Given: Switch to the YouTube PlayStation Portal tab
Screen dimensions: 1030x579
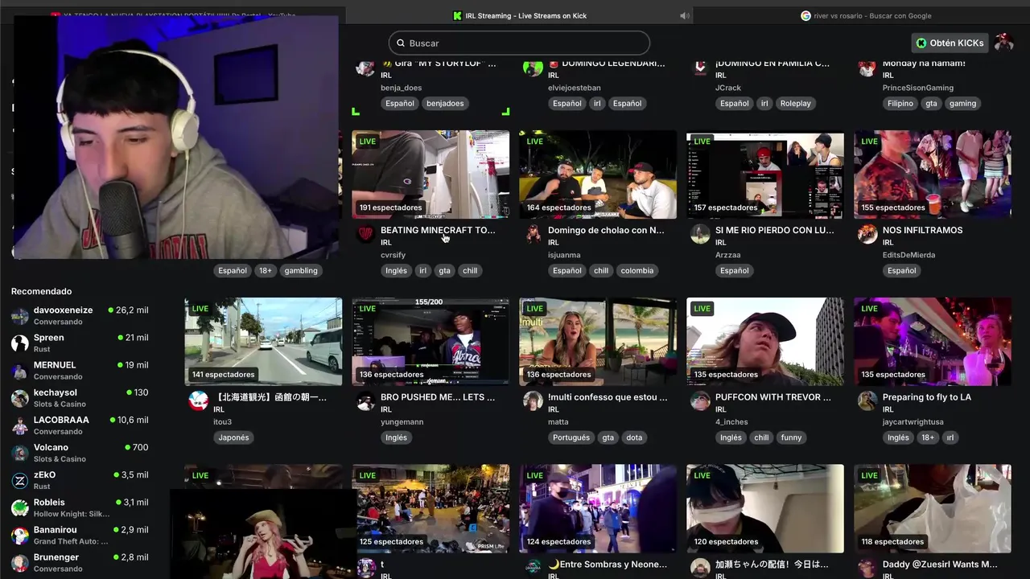Looking at the screenshot, I should coord(173,15).
